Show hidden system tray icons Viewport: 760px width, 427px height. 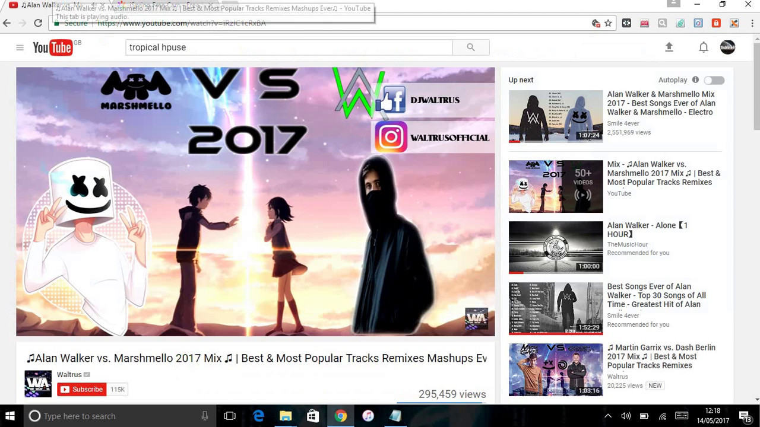click(608, 416)
